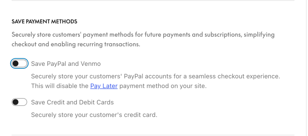
Task: Click the "checkout and enabling recurring transactions" line
Action: pyautogui.click(x=75, y=44)
